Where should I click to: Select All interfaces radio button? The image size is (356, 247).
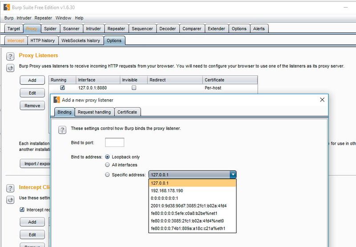click(107, 165)
